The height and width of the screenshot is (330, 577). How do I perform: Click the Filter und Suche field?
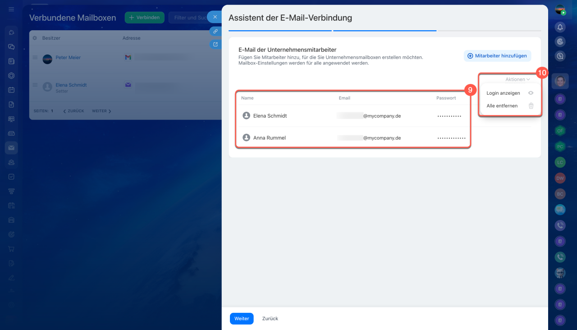click(189, 18)
